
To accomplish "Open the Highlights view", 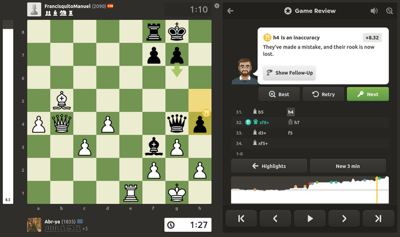I will (269, 166).
